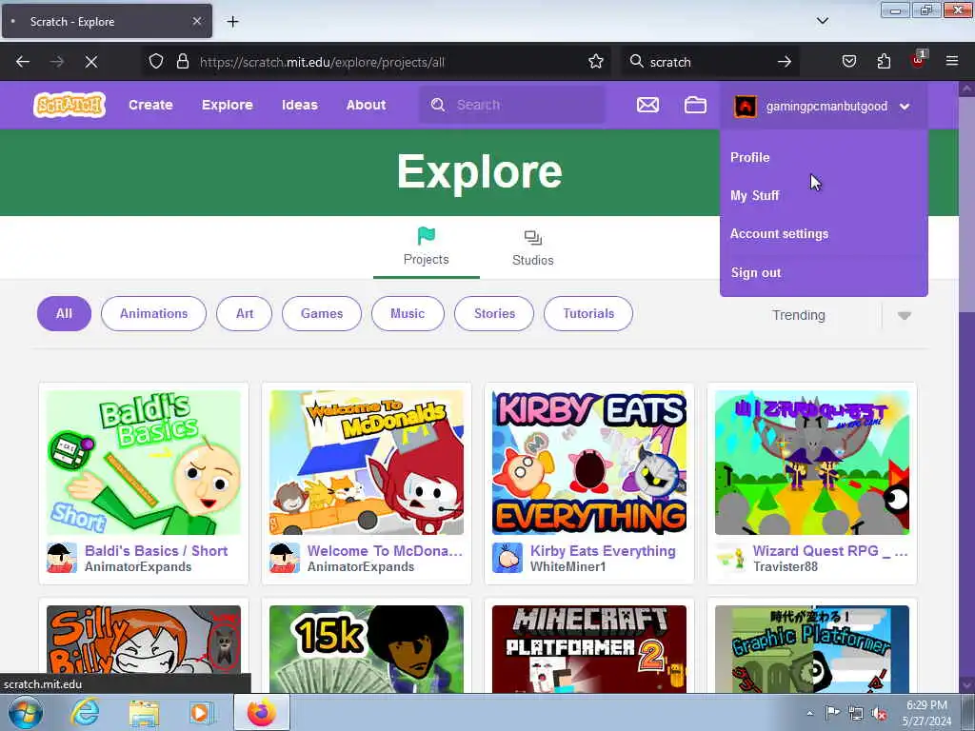Click the Windows Start button
Viewport: 975px width, 731px height.
pyautogui.click(x=25, y=713)
